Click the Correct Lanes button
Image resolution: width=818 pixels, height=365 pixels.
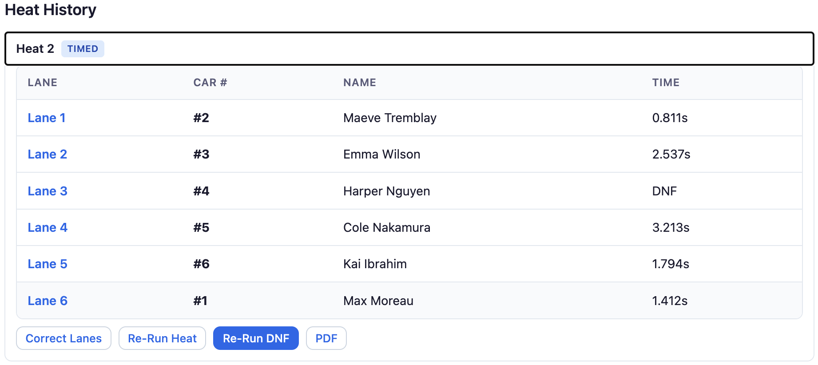coord(64,338)
